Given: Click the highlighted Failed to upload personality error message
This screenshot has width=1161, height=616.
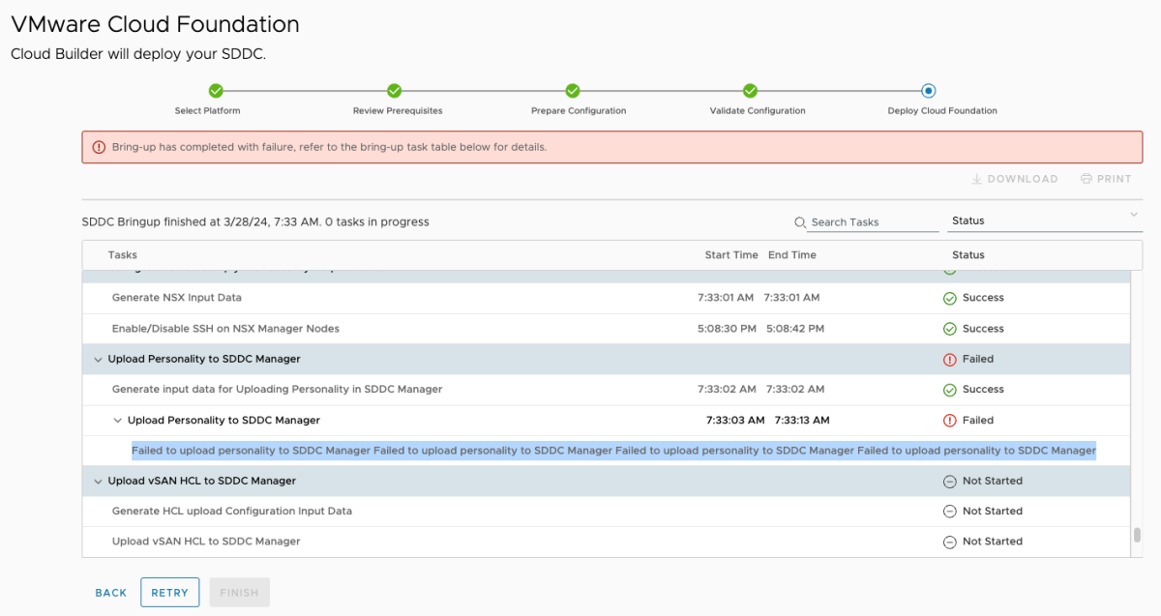Looking at the screenshot, I should 613,451.
